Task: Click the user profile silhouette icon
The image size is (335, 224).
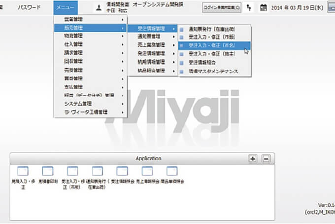Action: (x=99, y=8)
